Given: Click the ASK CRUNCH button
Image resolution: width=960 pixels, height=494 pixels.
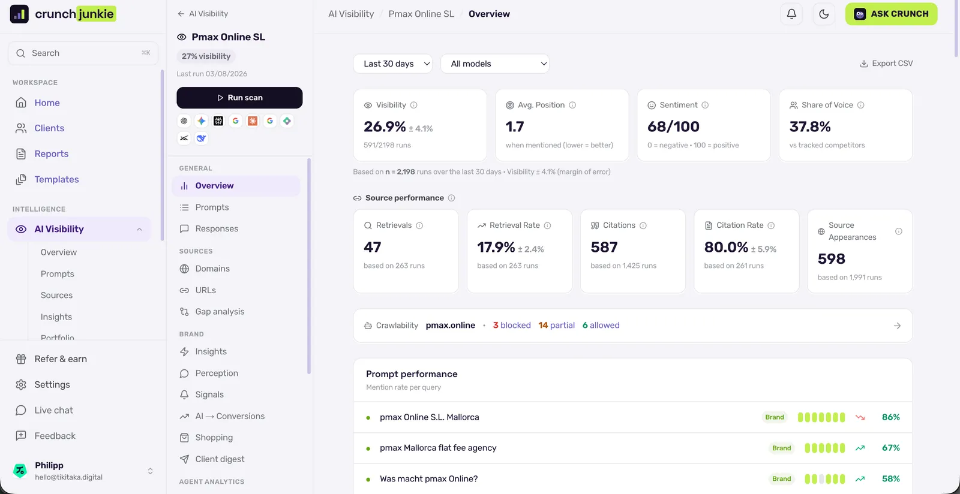Looking at the screenshot, I should tap(891, 14).
